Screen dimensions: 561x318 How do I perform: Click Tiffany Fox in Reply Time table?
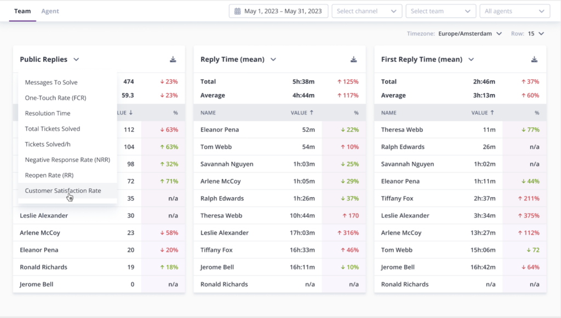[216, 250]
